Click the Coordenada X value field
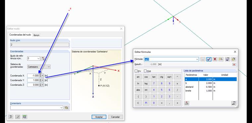 pyautogui.click(x=33, y=75)
